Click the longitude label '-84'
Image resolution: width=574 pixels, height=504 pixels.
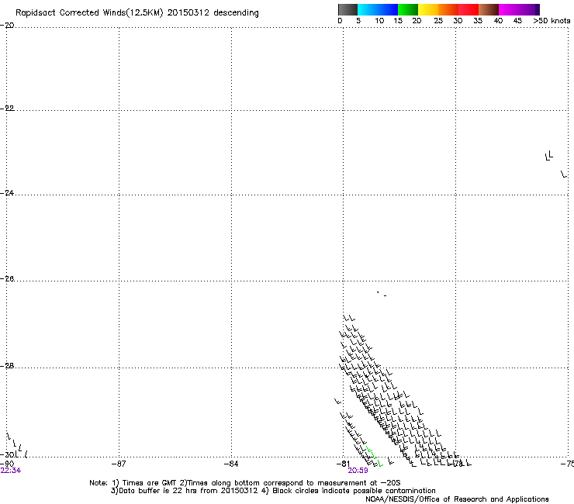pyautogui.click(x=231, y=464)
